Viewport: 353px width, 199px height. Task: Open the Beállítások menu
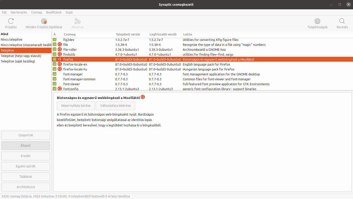click(x=54, y=12)
